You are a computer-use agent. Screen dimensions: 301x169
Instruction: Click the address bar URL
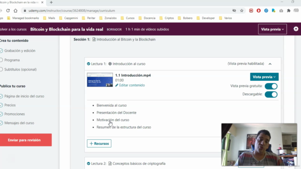(71, 10)
